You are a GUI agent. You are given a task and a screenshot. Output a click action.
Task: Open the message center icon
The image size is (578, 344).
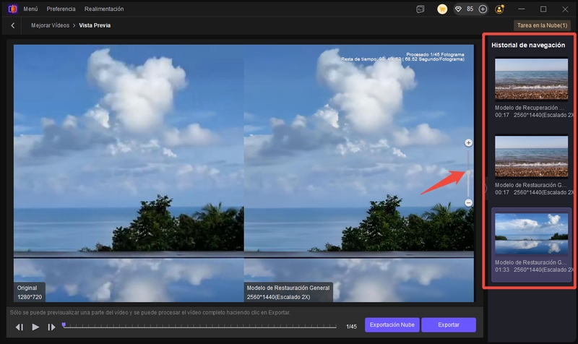[420, 9]
